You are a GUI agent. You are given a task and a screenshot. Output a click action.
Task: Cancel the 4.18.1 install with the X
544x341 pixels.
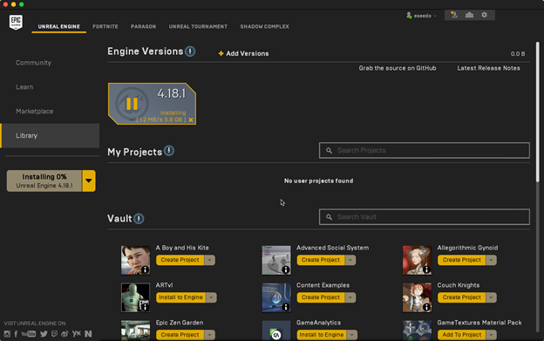click(191, 120)
